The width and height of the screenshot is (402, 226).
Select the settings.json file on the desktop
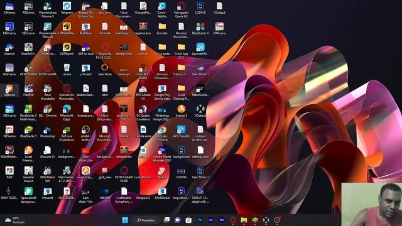coord(200,152)
